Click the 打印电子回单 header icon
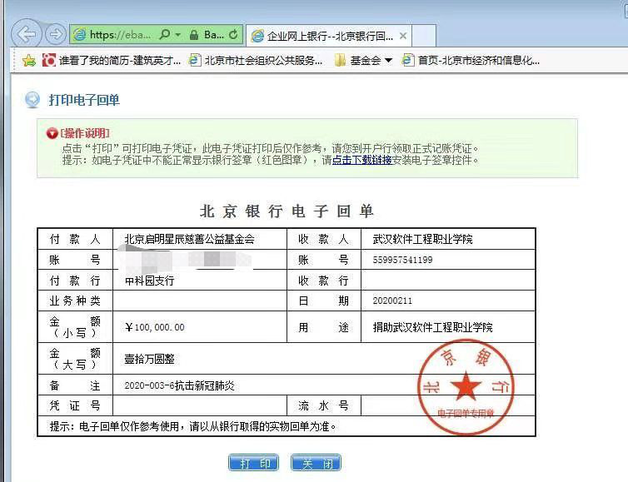 [x=32, y=100]
